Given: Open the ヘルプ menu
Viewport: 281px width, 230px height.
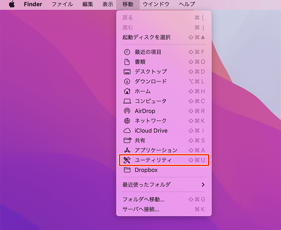Looking at the screenshot, I should (x=187, y=4).
